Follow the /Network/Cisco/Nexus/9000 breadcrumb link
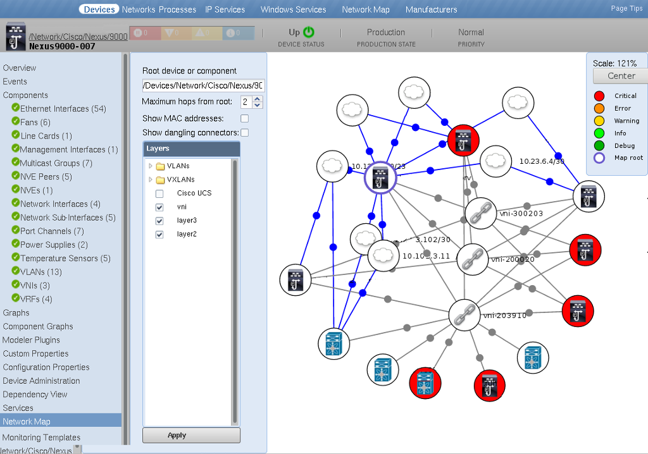The height and width of the screenshot is (454, 648). click(78, 37)
